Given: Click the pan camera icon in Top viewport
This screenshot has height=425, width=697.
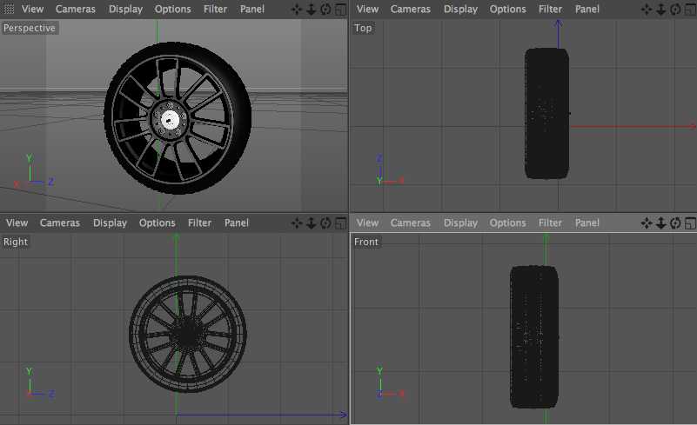Looking at the screenshot, I should click(647, 10).
